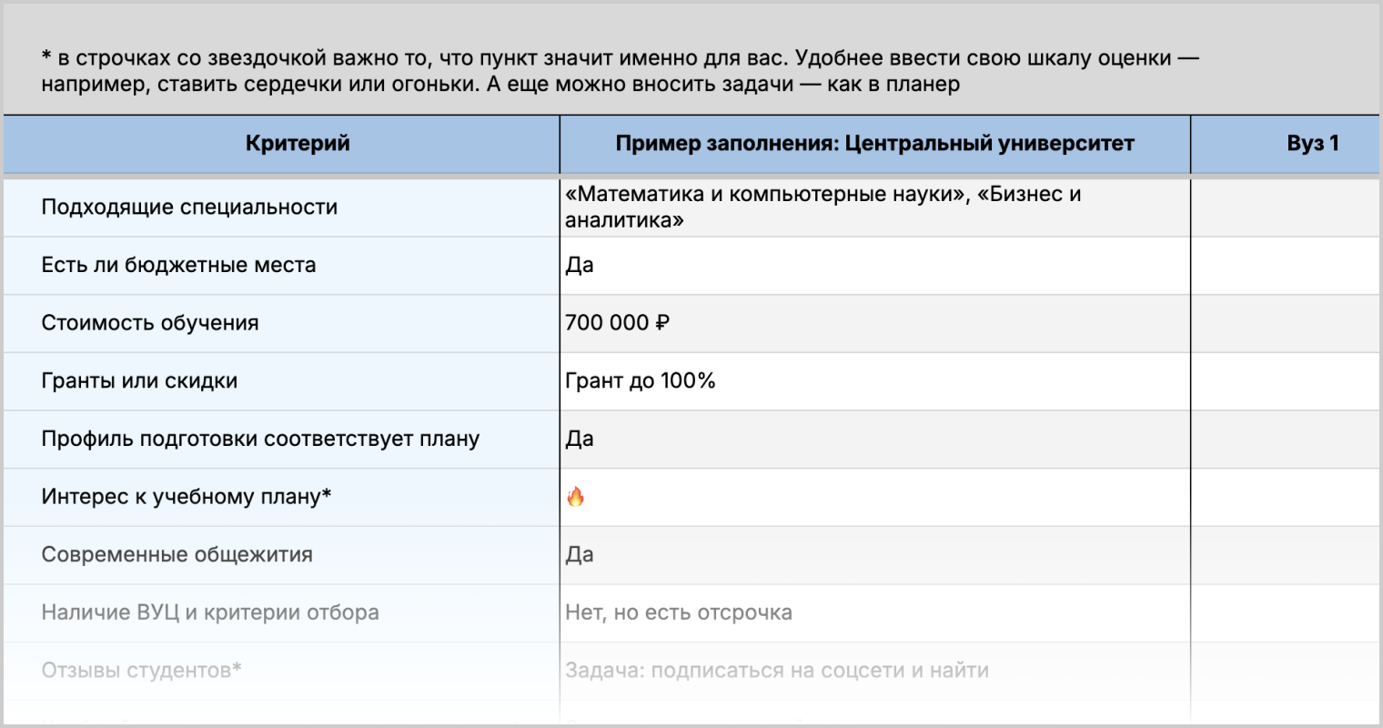Click the "Задача: подписаться на соцсети" cell
Viewport: 1383px width, 728px height.
click(x=776, y=671)
